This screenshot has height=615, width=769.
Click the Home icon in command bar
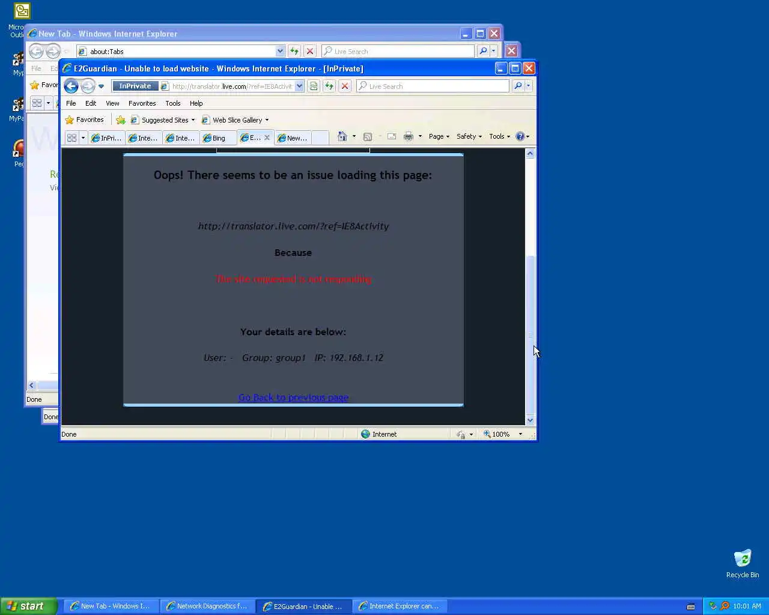click(x=342, y=136)
